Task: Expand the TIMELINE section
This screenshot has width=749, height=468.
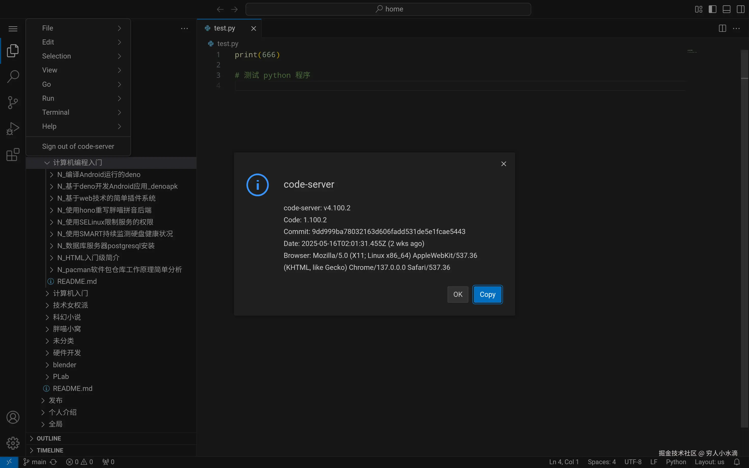Action: 50,450
